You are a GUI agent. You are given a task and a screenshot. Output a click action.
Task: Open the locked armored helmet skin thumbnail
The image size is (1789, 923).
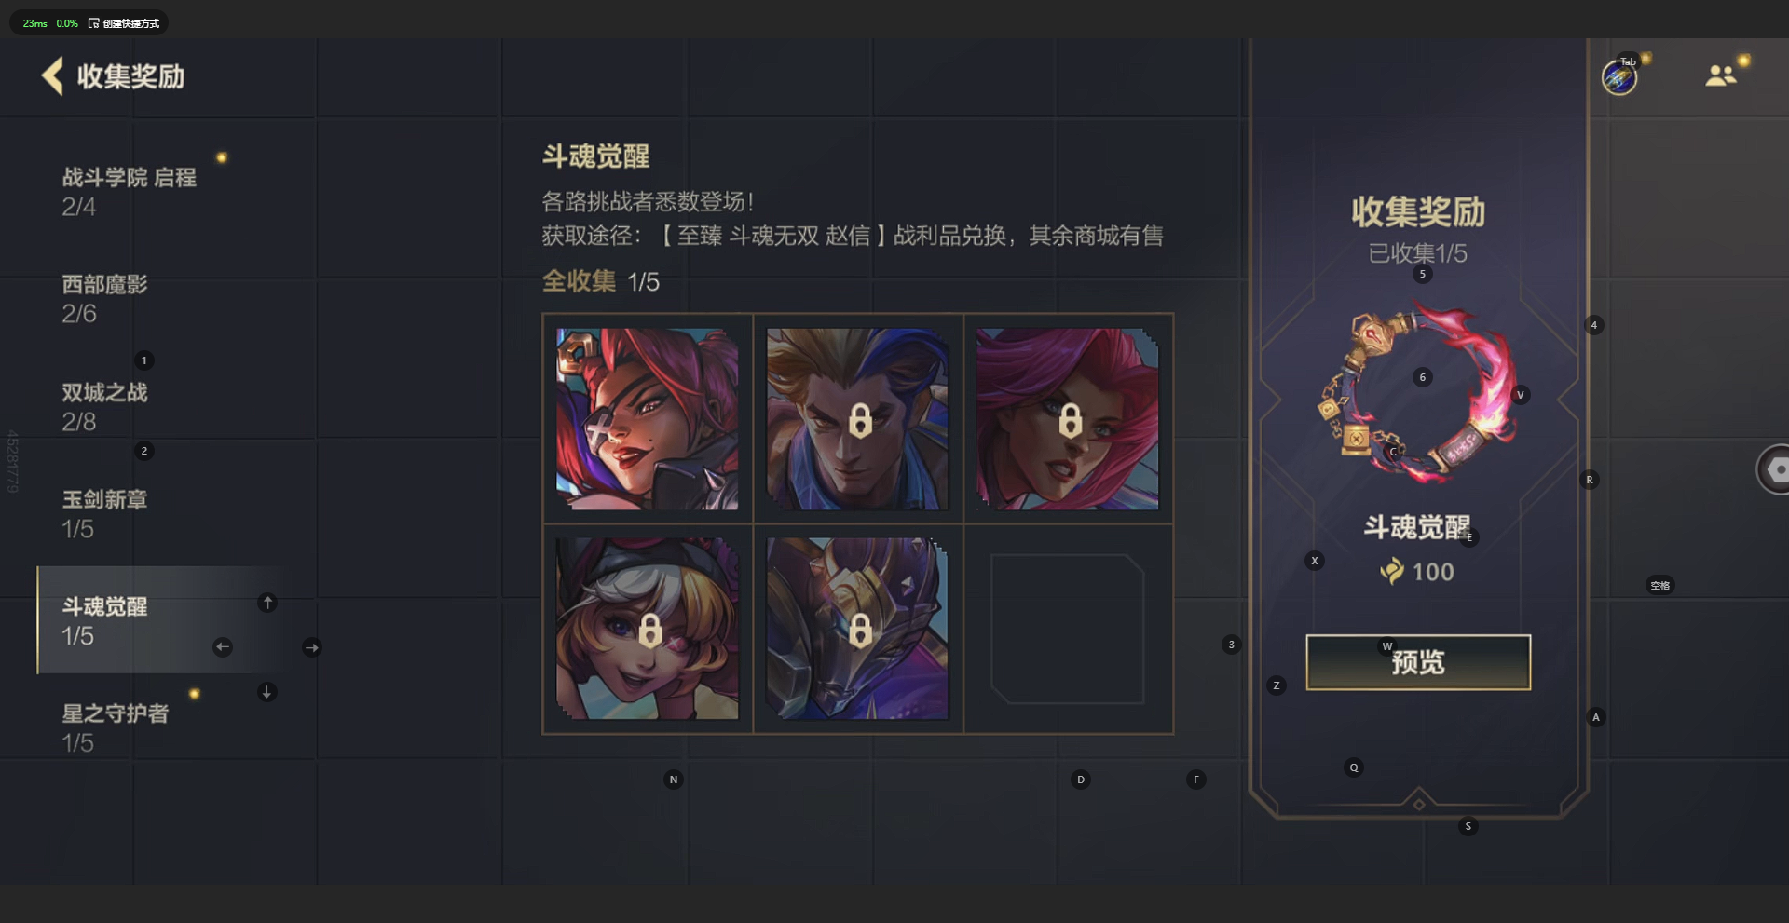pos(857,629)
